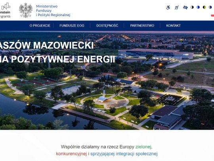Viewport: 214px width, 161px height.
Task: Click the POZYTYWNEJ ENERGII banner heading
Action: pyautogui.click(x=63, y=59)
